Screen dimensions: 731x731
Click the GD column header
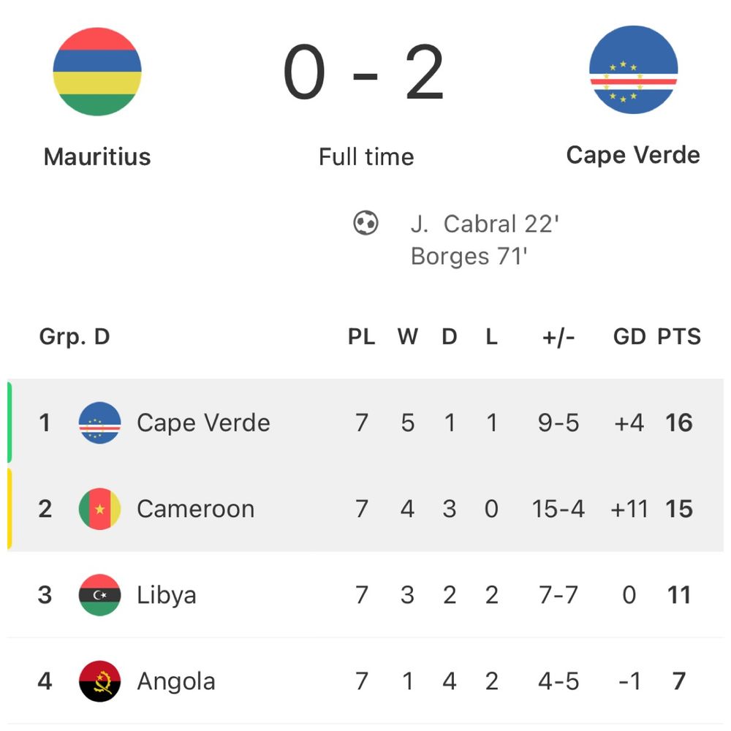629,336
